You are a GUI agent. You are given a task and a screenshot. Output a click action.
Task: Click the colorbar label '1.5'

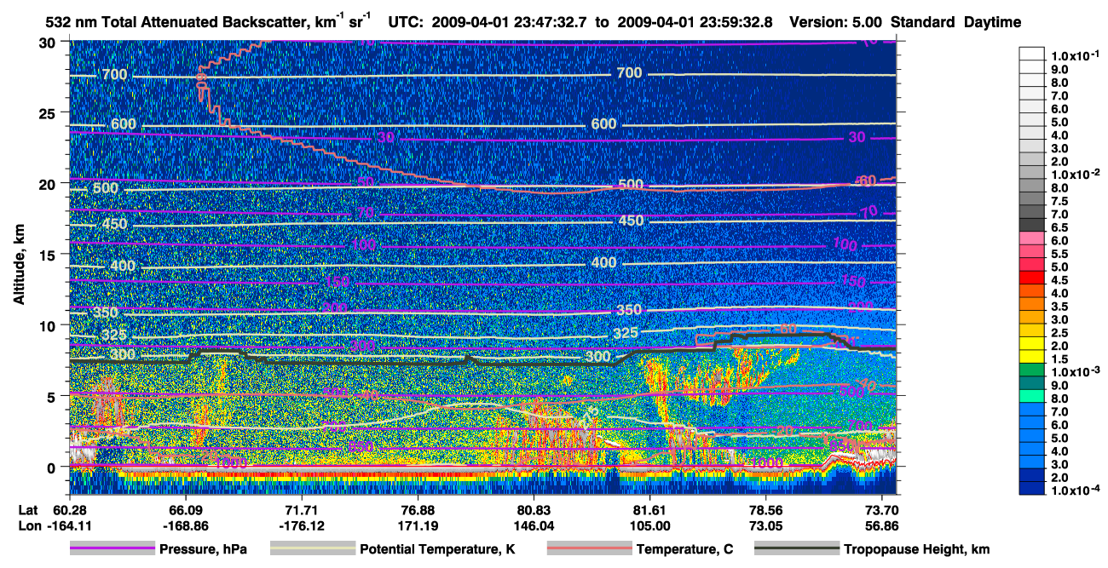coord(1059,358)
